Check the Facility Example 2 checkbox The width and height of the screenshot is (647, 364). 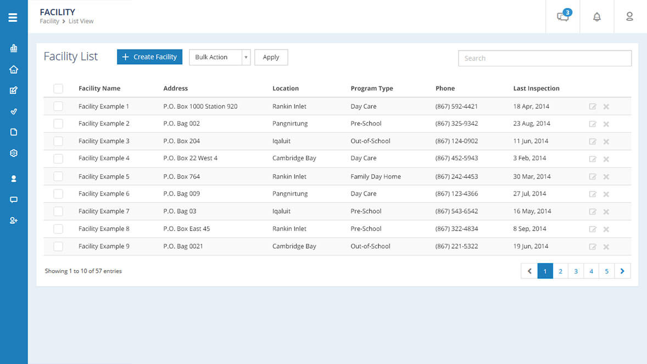[x=58, y=124]
